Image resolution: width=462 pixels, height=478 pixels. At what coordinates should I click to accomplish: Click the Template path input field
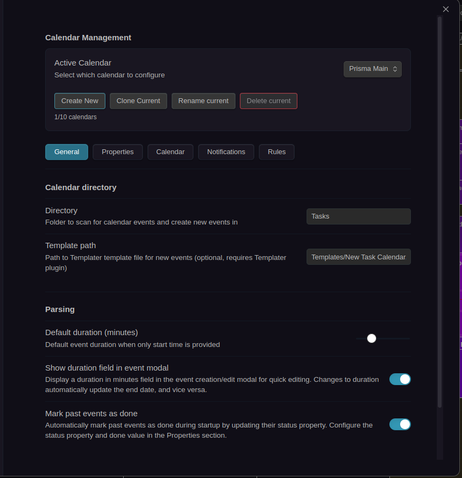358,257
